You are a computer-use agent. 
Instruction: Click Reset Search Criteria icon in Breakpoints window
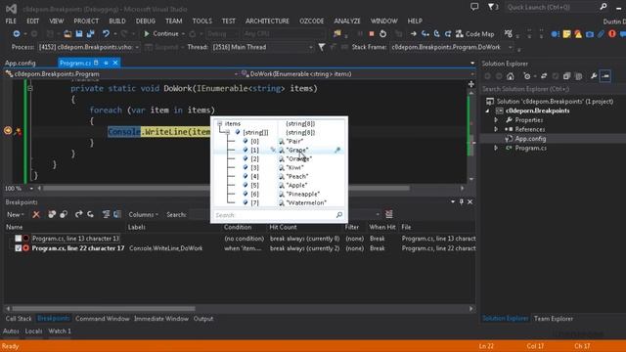click(389, 215)
